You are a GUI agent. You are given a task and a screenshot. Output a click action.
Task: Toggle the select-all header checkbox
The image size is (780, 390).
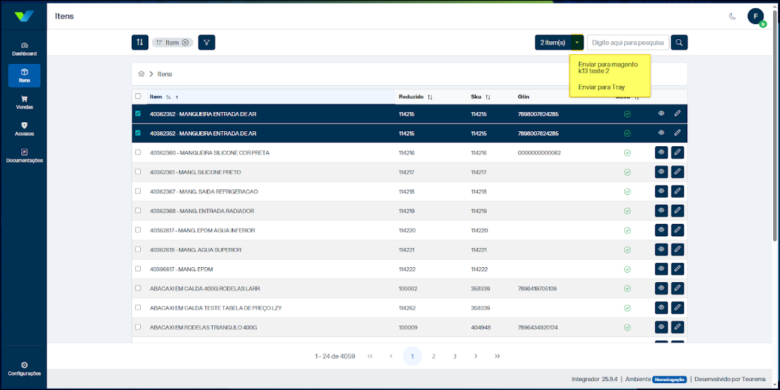pyautogui.click(x=138, y=97)
